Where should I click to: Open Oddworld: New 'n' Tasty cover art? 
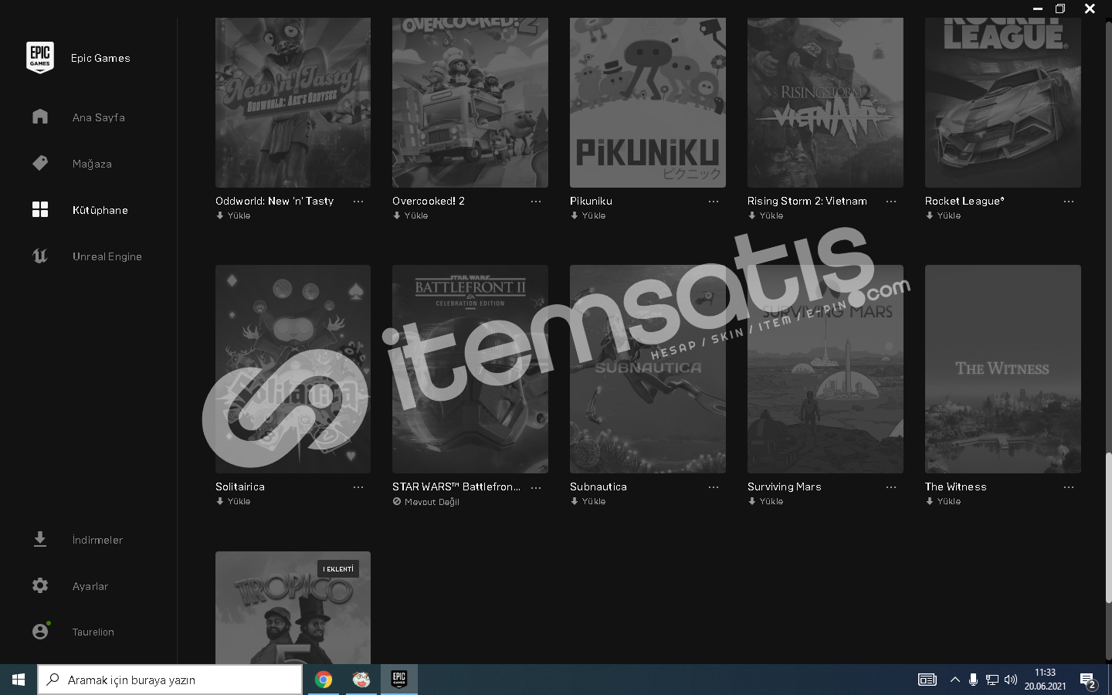click(x=293, y=103)
